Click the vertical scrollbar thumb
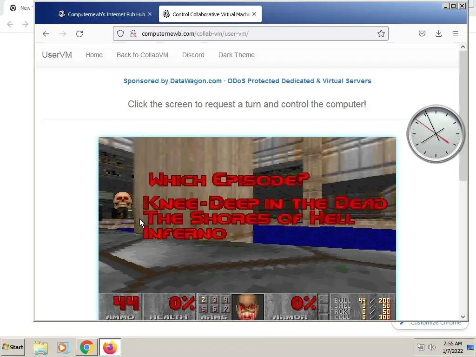The image size is (476, 357). coord(463,115)
